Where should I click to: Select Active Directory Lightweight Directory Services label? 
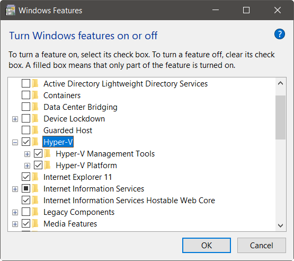[x=126, y=84]
